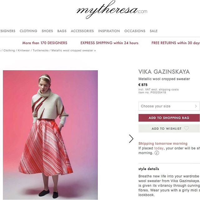
Task: Click the model product photo
Action: pyautogui.click(x=50, y=135)
